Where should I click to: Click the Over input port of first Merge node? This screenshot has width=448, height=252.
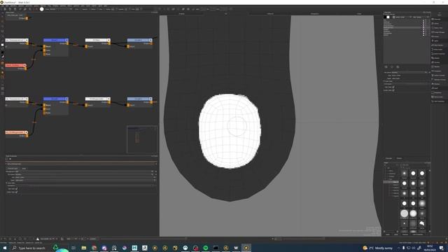(x=45, y=50)
